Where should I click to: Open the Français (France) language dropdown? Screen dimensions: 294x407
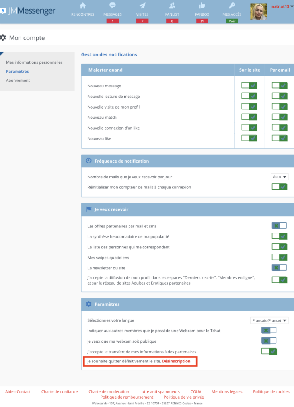269,320
